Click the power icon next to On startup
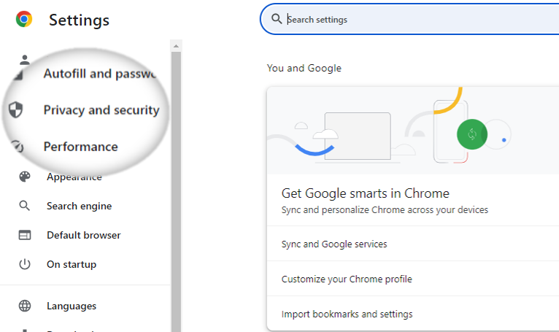 25,264
